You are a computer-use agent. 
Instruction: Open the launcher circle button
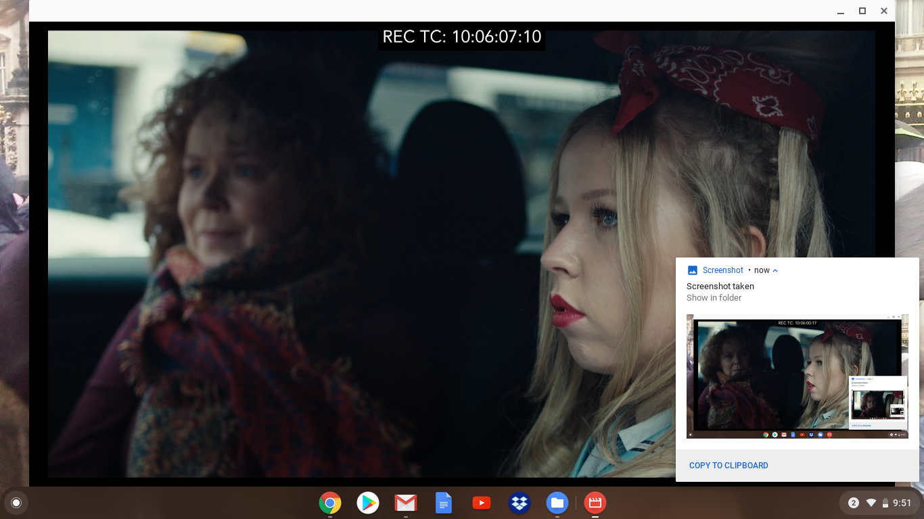(16, 503)
